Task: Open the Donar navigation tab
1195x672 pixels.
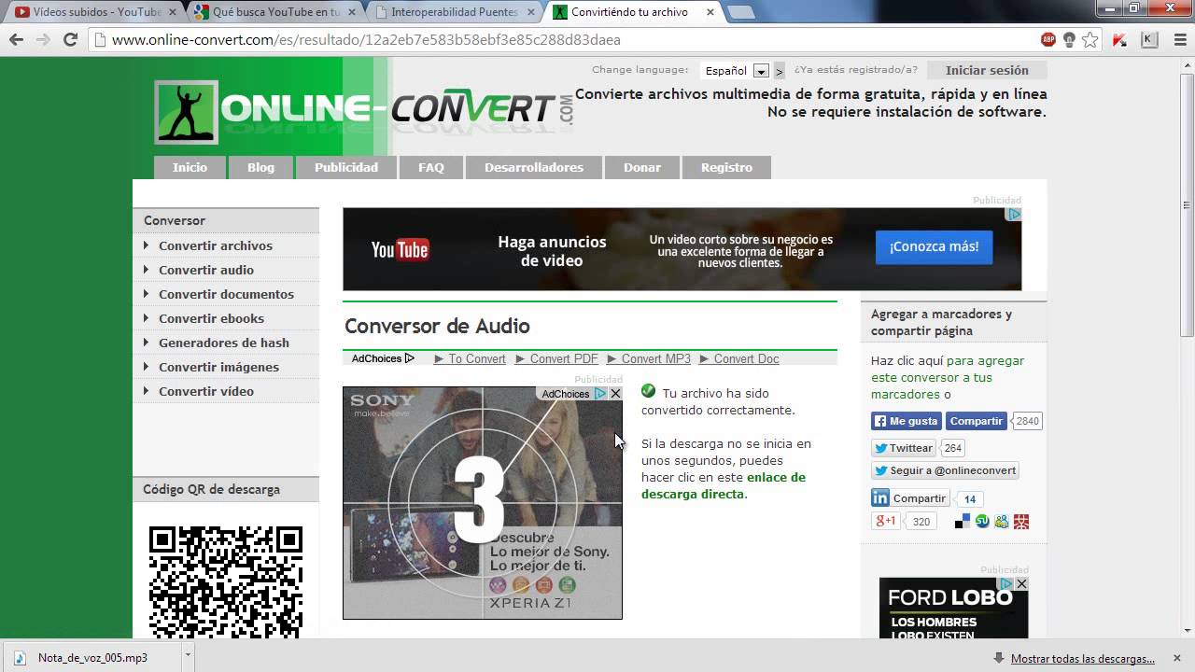Action: point(642,167)
